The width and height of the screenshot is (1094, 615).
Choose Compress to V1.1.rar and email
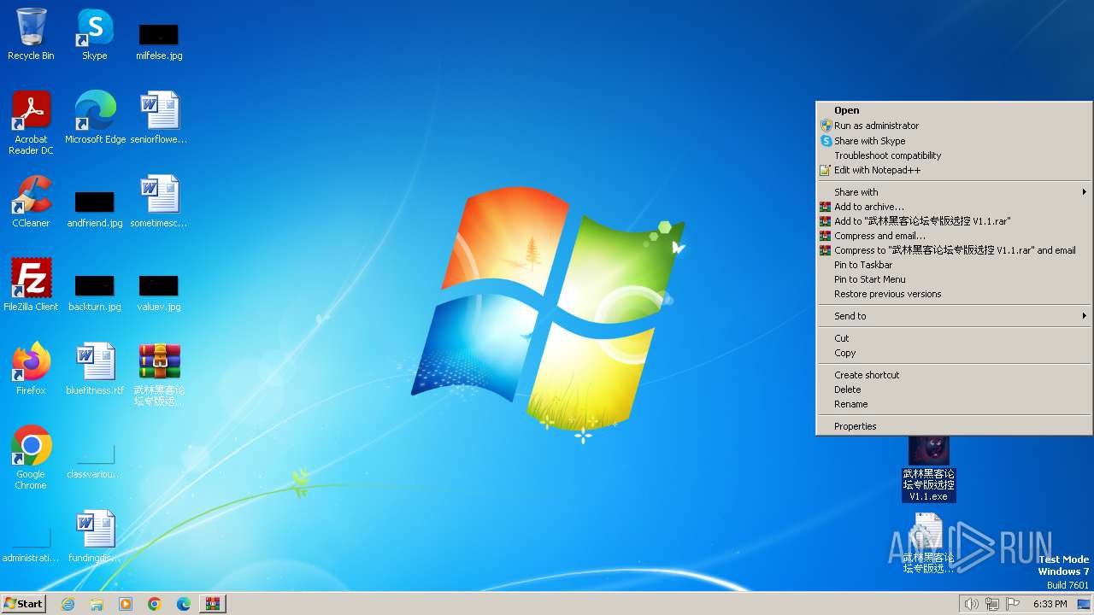point(954,250)
